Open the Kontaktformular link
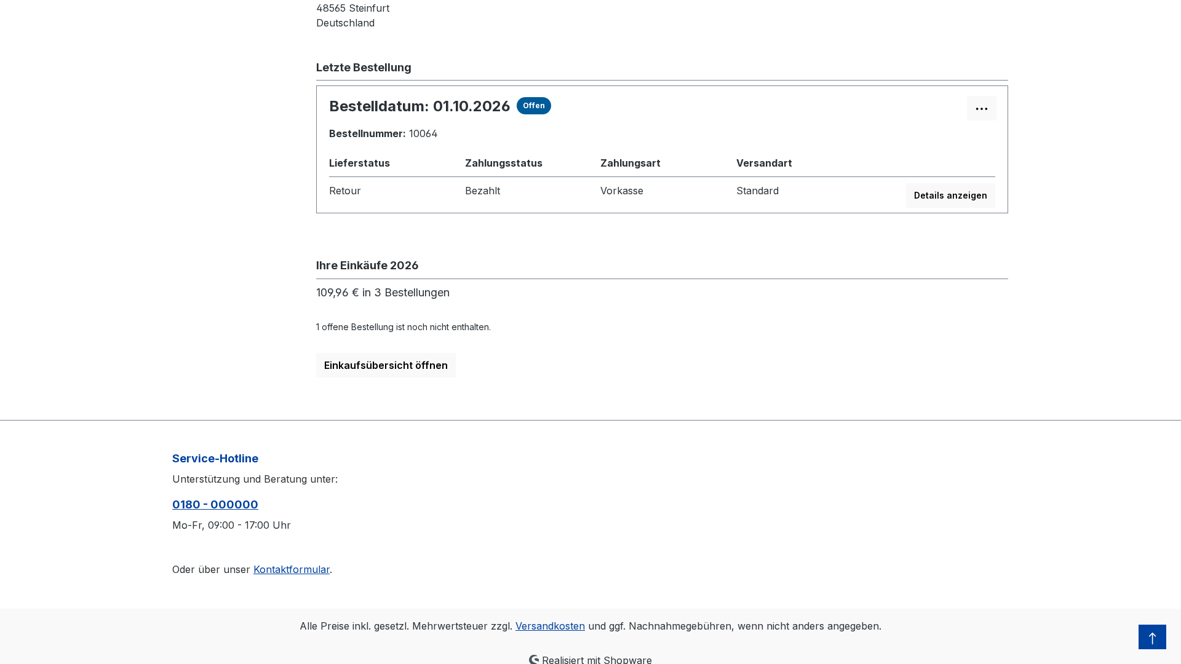This screenshot has width=1181, height=664. coord(292,569)
